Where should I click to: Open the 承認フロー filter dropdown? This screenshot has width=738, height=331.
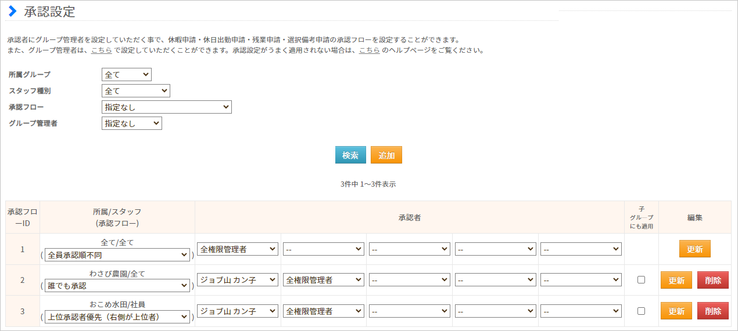click(166, 107)
